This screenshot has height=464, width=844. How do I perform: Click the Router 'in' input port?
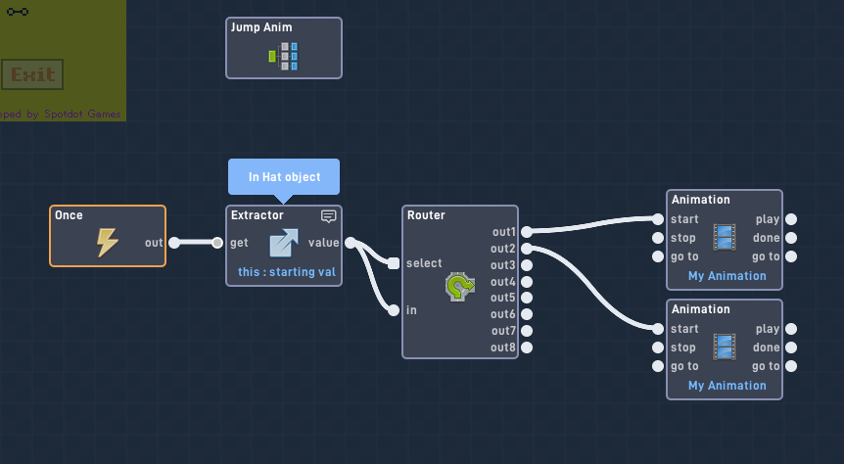(394, 310)
